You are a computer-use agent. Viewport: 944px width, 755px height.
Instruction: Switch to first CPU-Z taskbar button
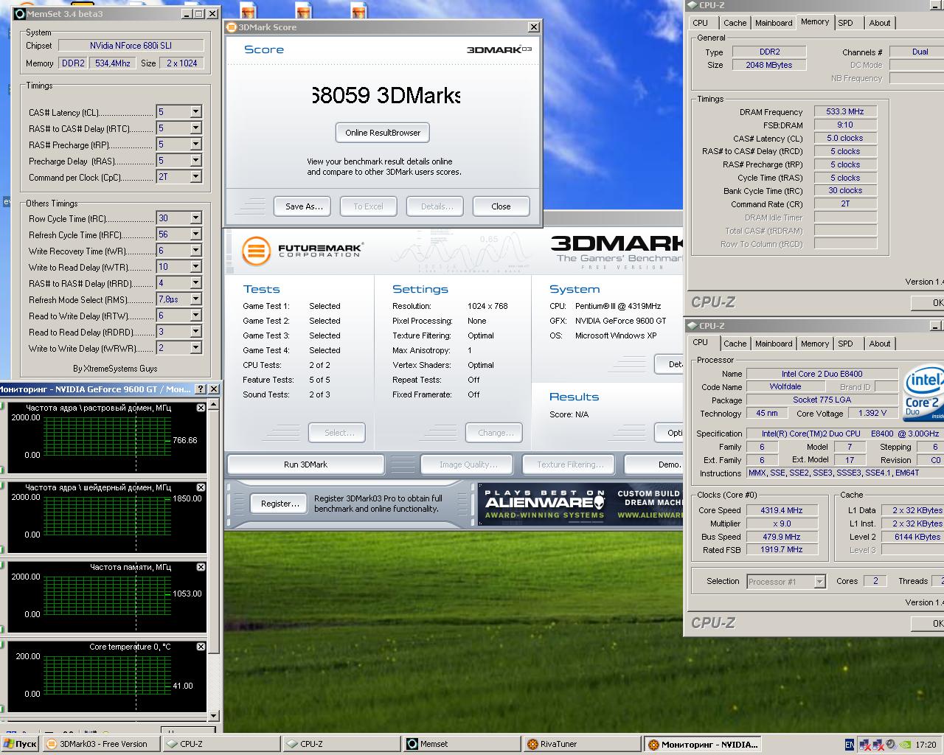coord(221,744)
